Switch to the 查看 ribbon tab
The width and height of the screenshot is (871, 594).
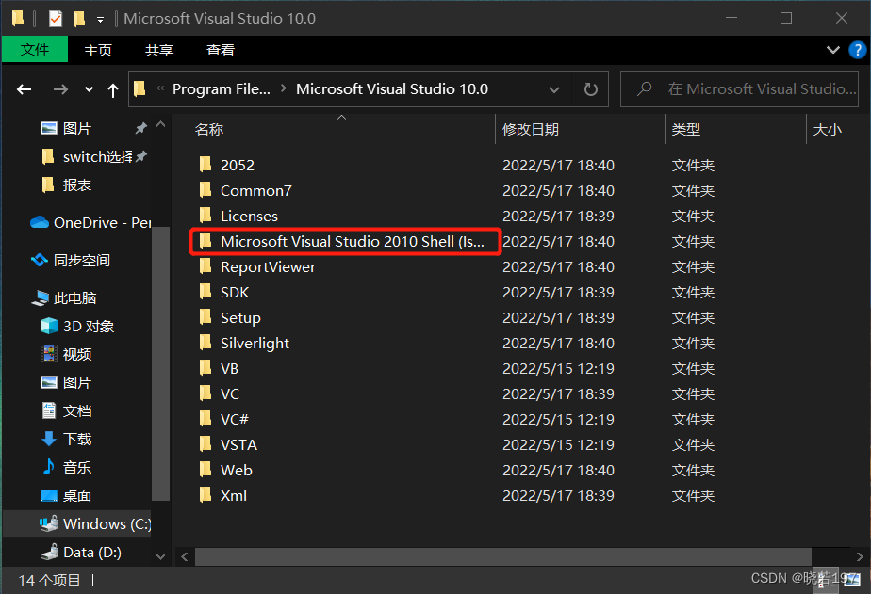[x=219, y=50]
